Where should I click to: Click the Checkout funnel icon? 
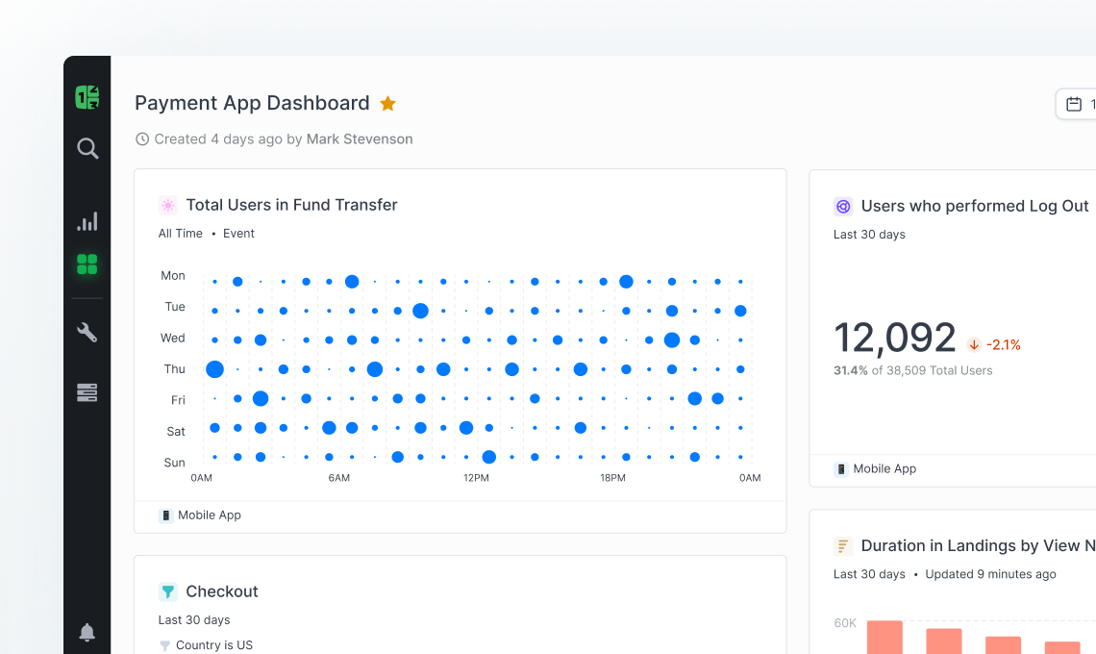click(167, 591)
